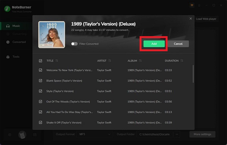Open the hamburger menu icon
The image size is (227, 145).
[x=199, y=5]
